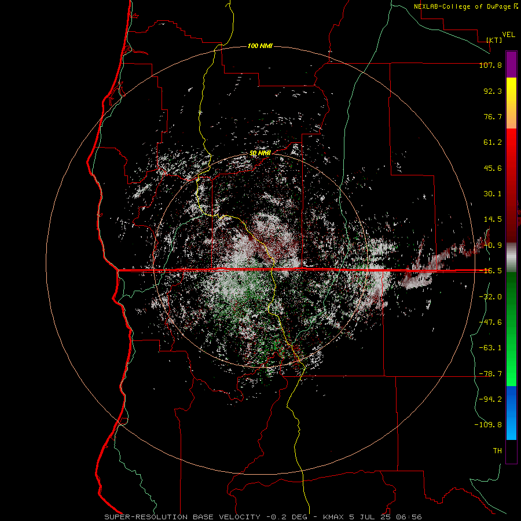Click the 45.6 legend value
The height and width of the screenshot is (521, 521).
pyautogui.click(x=493, y=168)
